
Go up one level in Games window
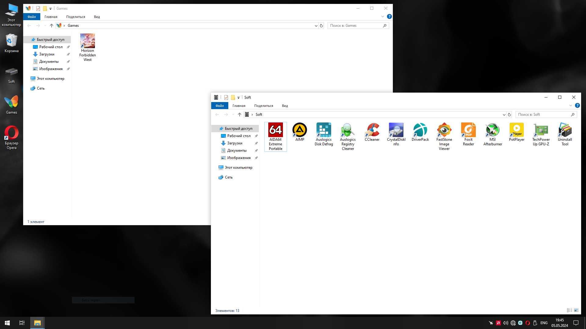pos(51,26)
